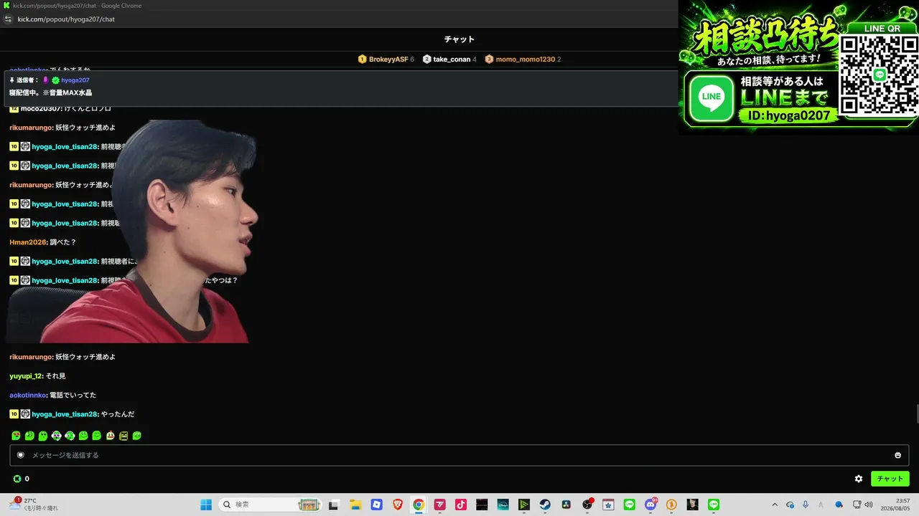Open TikTok from the taskbar
The image size is (919, 516).
(461, 505)
